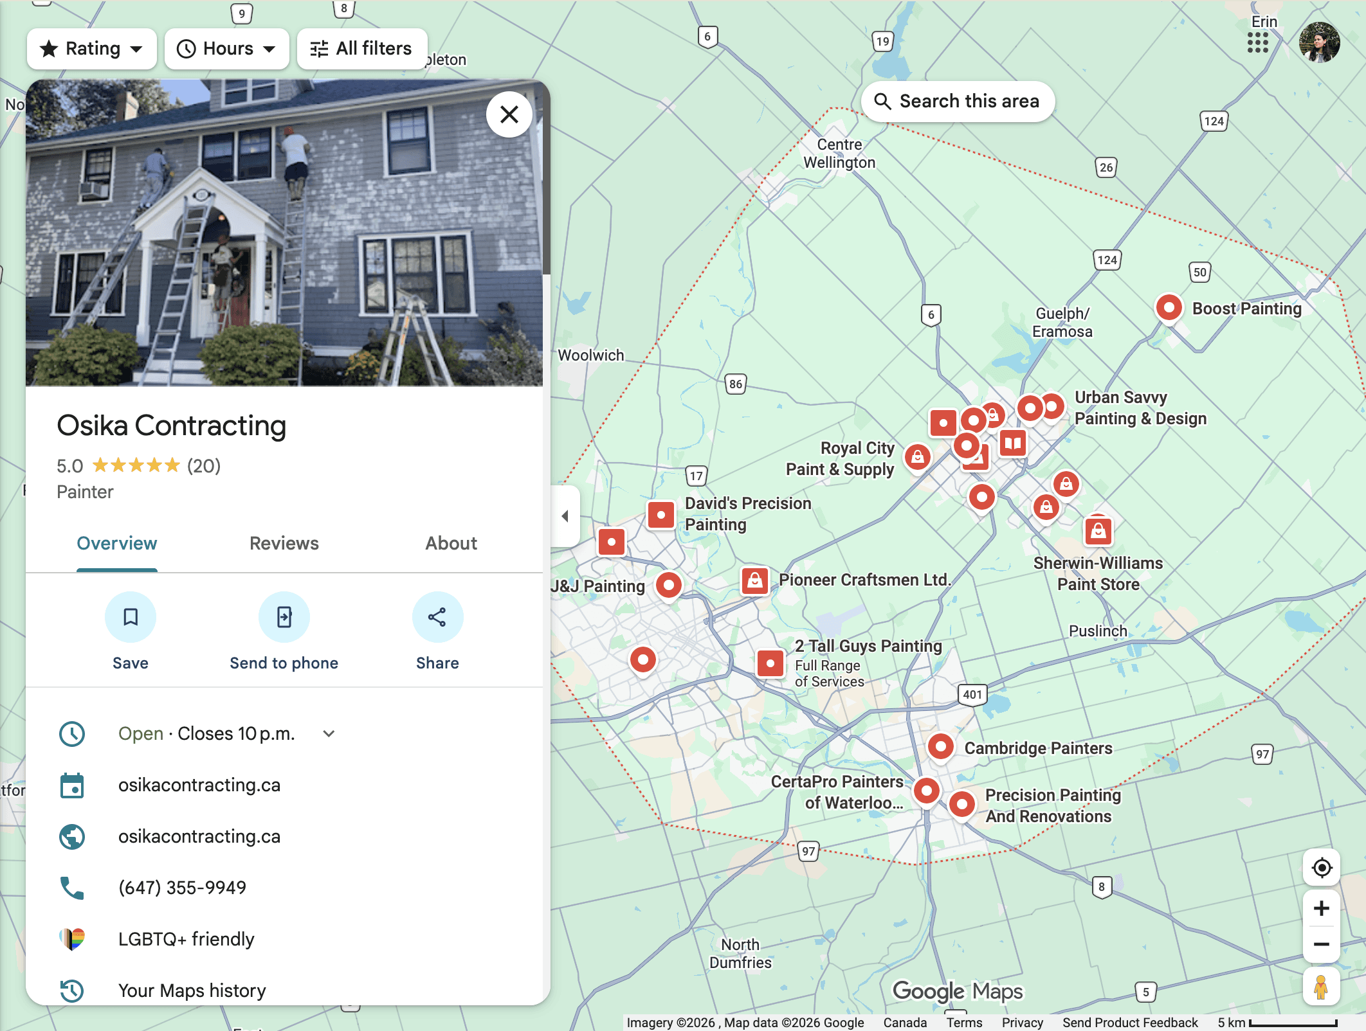Select Sherwin-Williams Paint Store pin
Image resolution: width=1366 pixels, height=1031 pixels.
click(1098, 531)
